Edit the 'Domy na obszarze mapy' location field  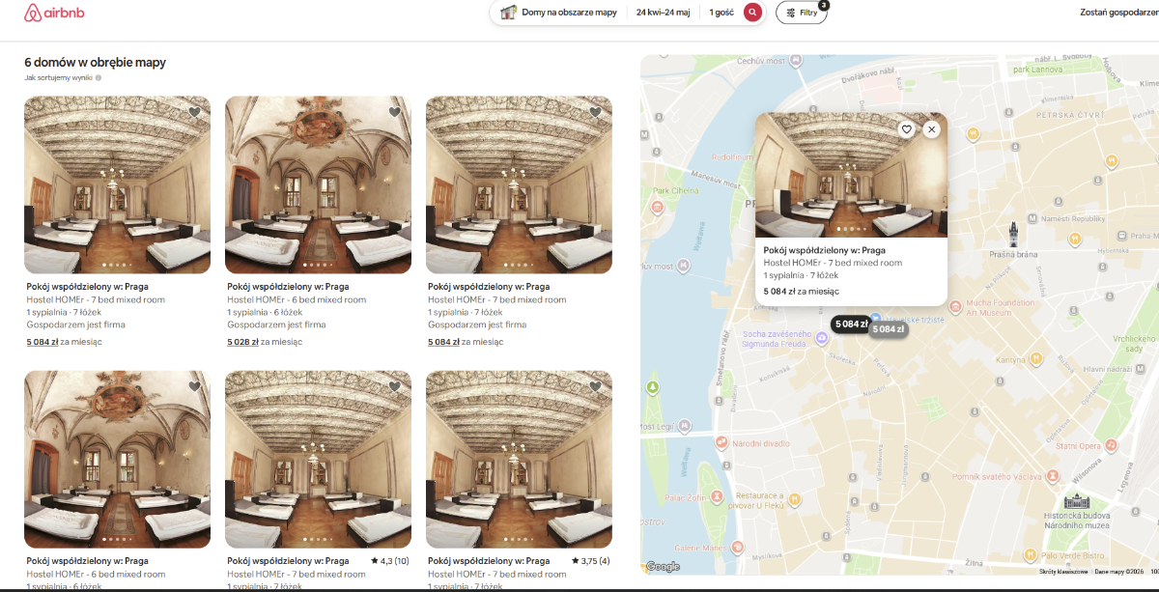(568, 13)
